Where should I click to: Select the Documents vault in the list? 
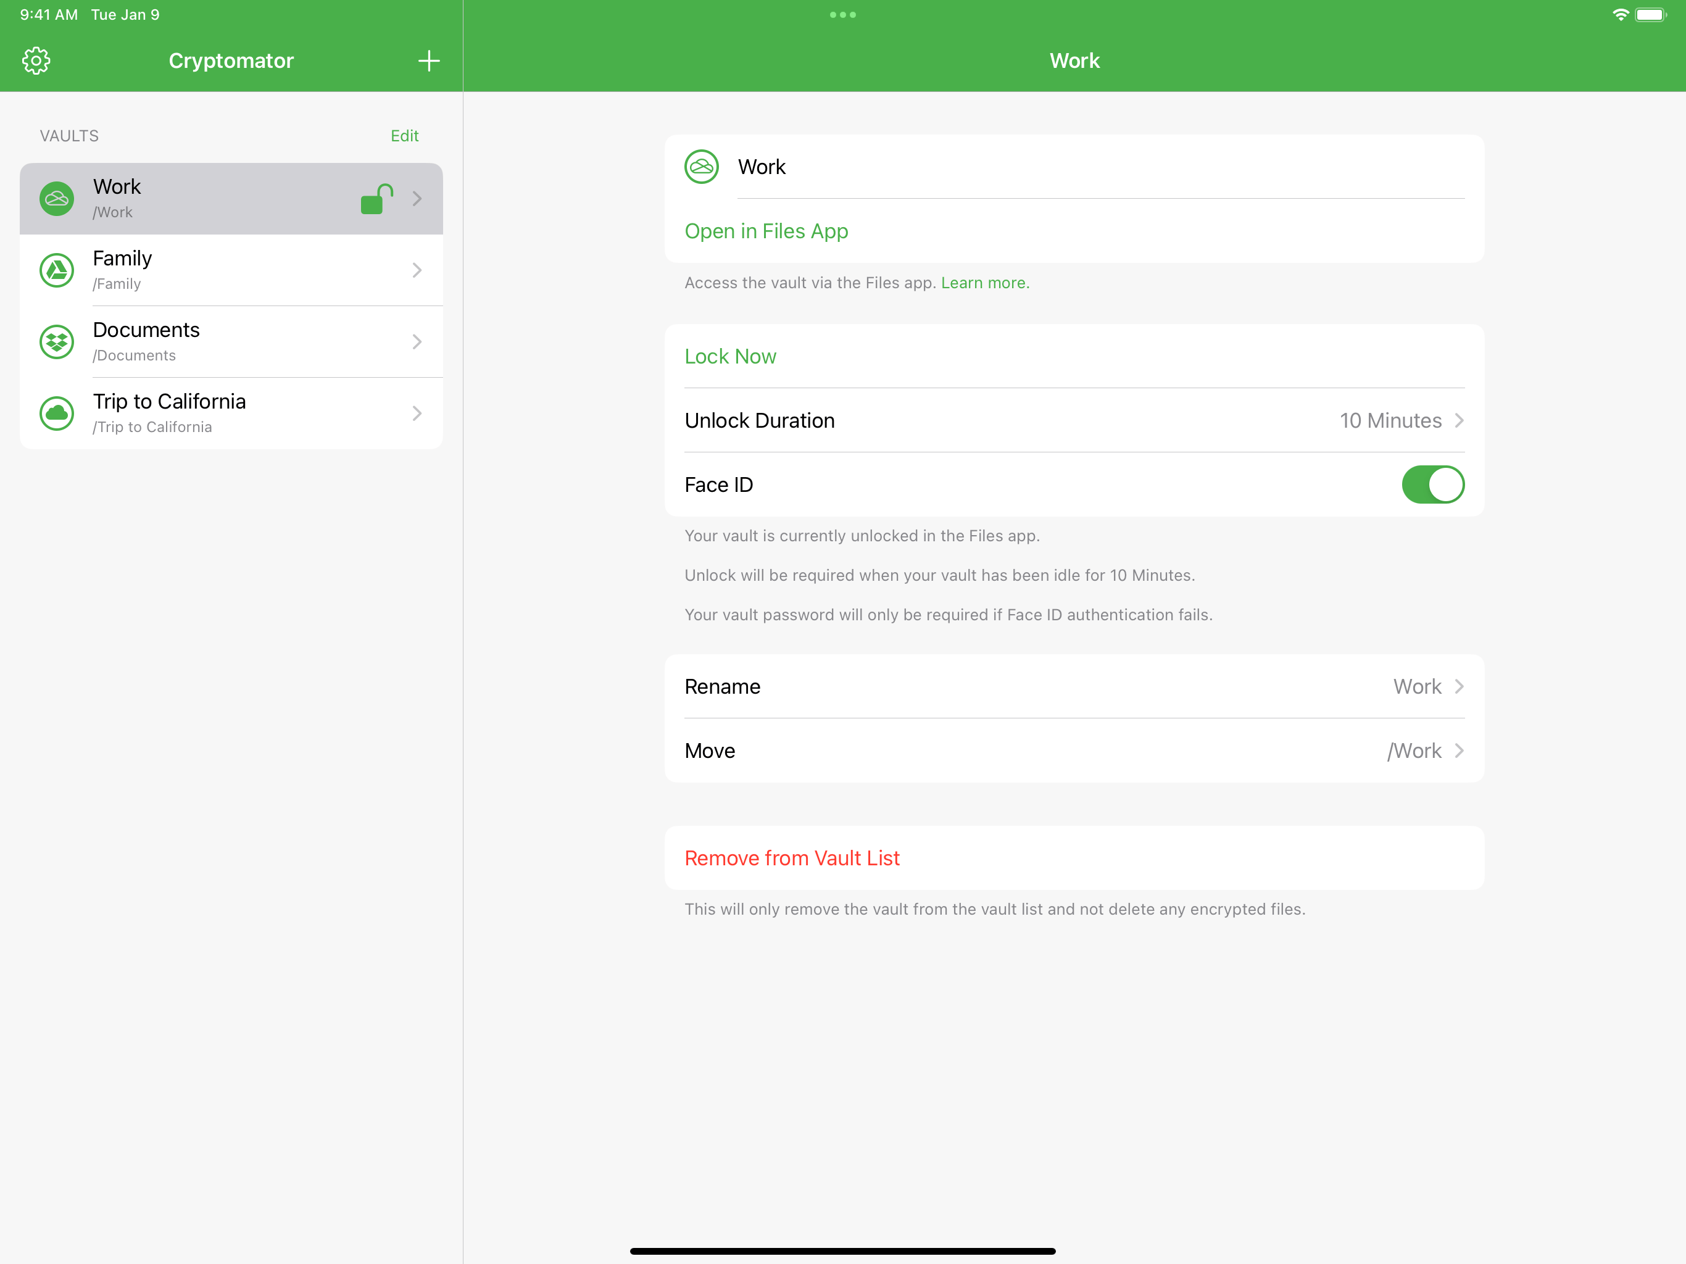(231, 341)
